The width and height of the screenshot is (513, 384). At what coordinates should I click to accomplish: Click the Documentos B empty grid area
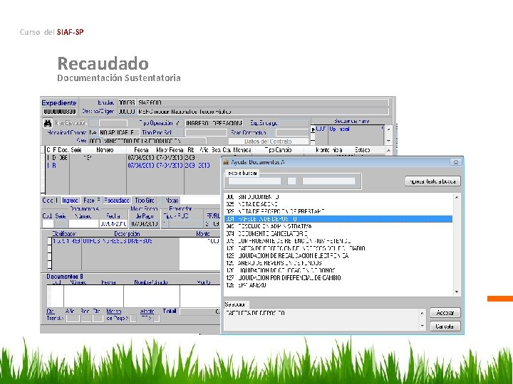[x=133, y=296]
